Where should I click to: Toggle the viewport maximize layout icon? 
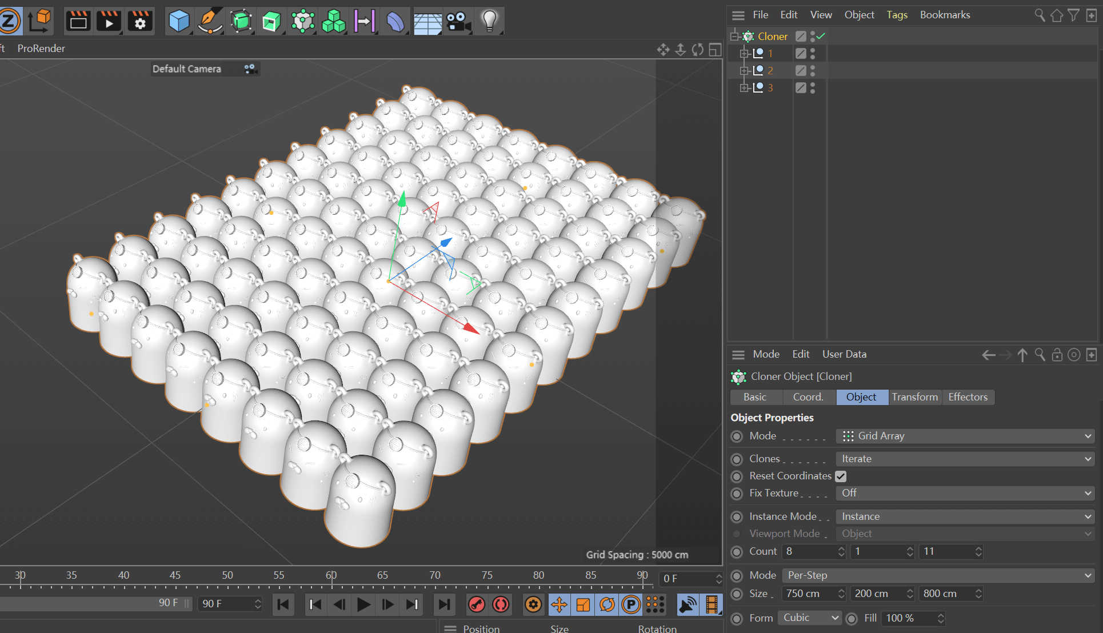coord(715,50)
